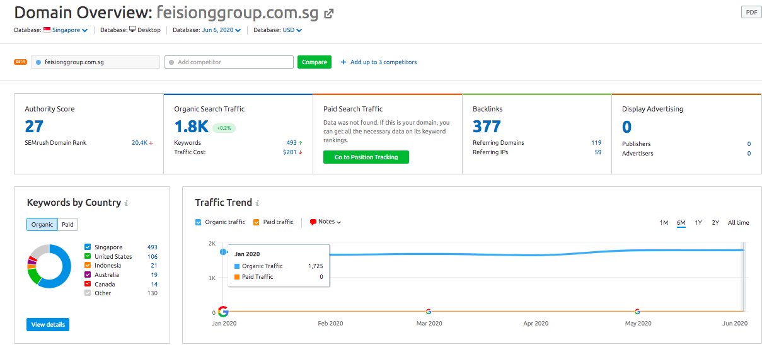Image resolution: width=762 pixels, height=345 pixels.
Task: Open the USD currency dropdown
Action: [292, 30]
